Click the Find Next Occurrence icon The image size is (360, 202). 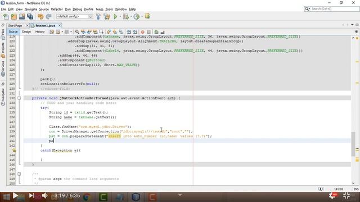(x=89, y=32)
